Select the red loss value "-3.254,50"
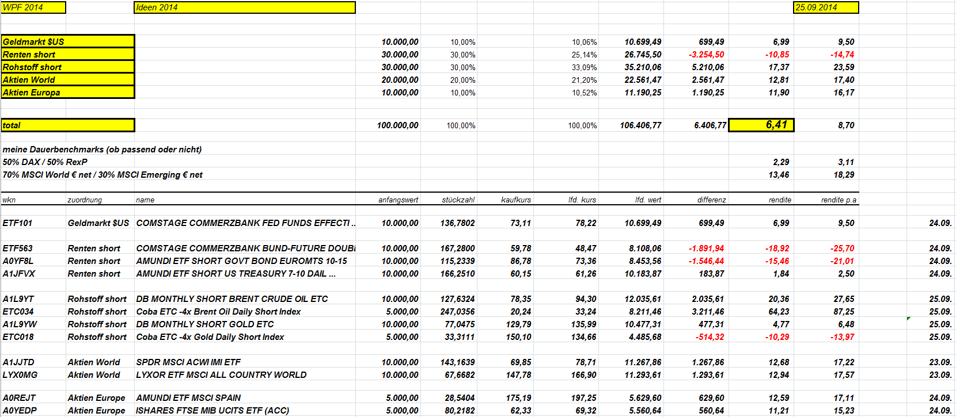 (707, 55)
